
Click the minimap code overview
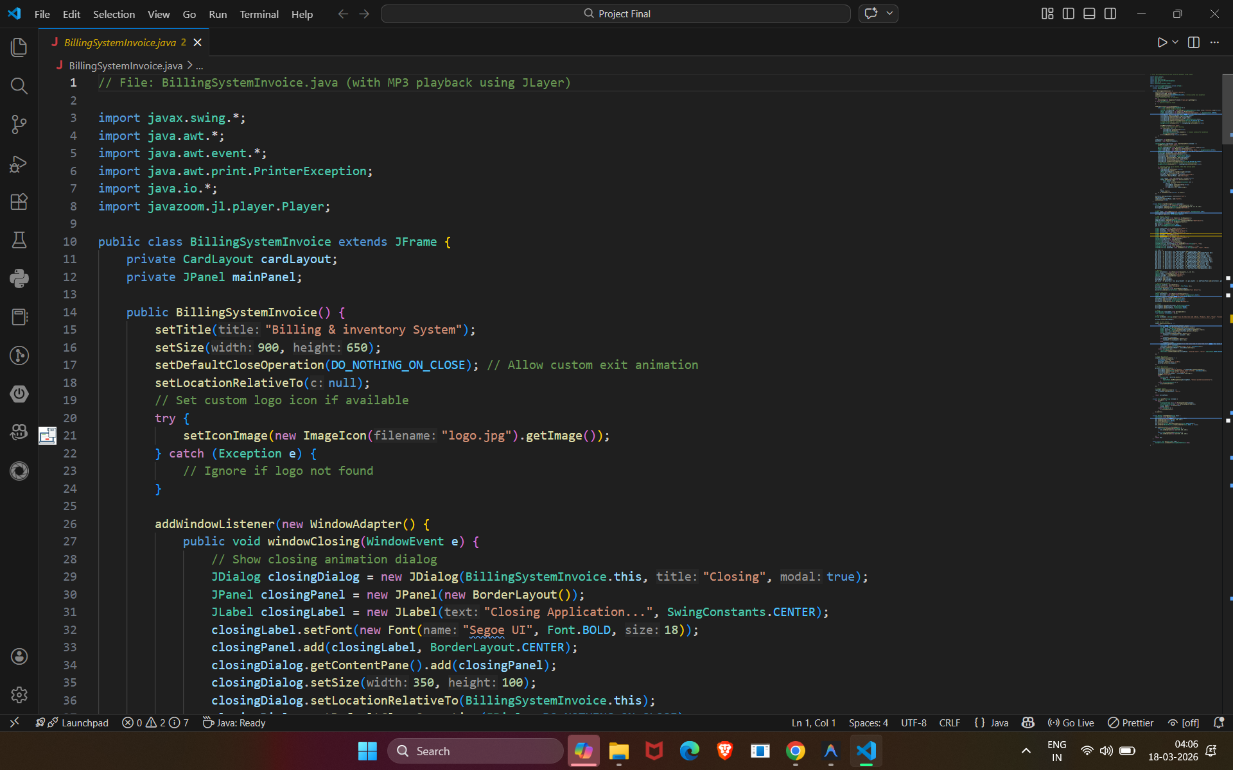(x=1185, y=257)
